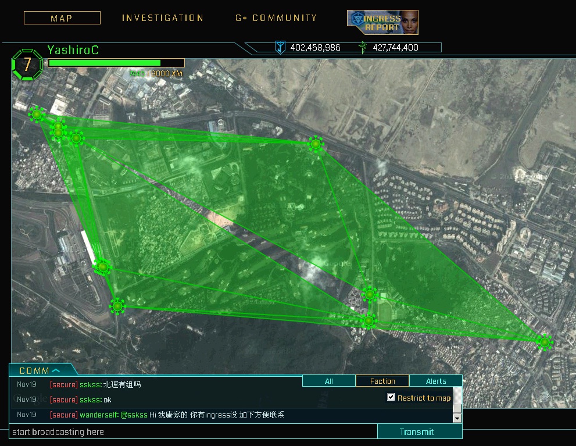Image resolution: width=576 pixels, height=446 pixels.
Task: Select the far bottom-right portal
Action: 545,342
